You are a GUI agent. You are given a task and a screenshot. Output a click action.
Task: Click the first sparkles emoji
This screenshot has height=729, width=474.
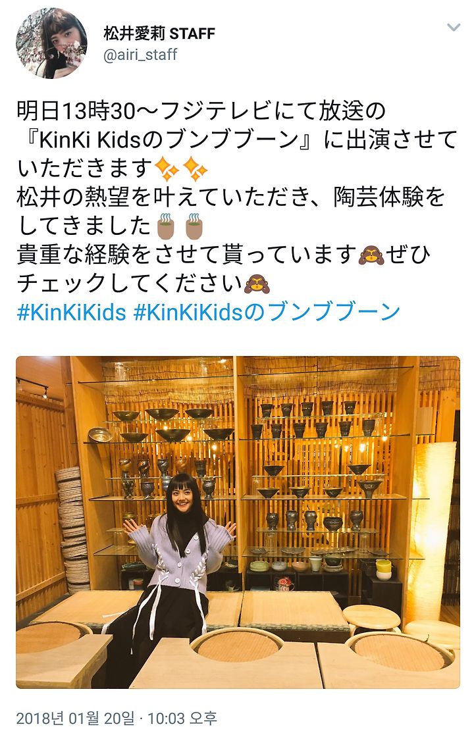coord(166,169)
